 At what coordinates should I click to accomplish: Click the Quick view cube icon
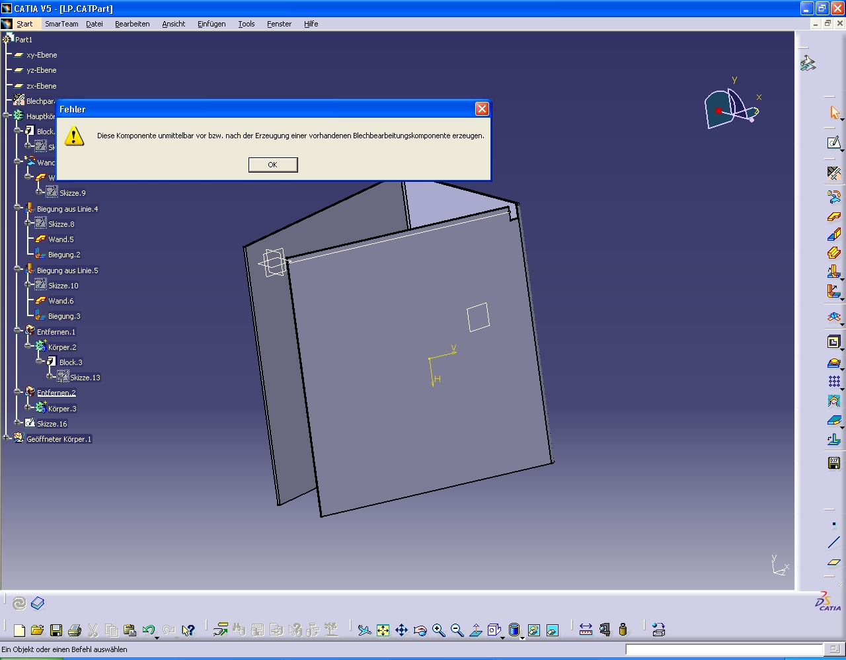pos(494,630)
